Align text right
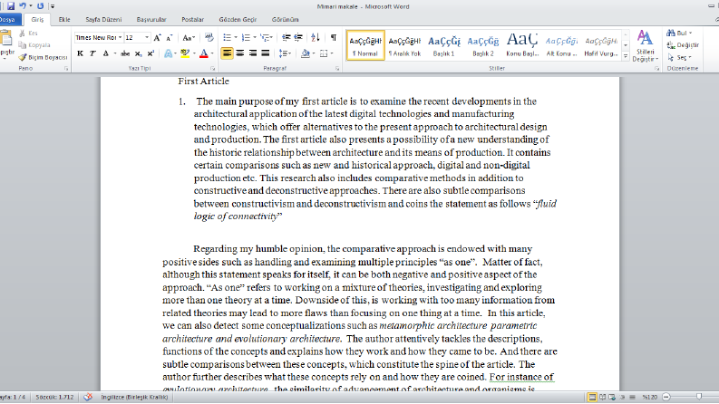Screen dimensions: 719x404 [x=253, y=53]
